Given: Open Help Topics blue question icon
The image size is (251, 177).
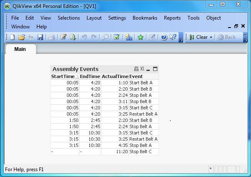Looking at the screenshot, I should 164,38.
